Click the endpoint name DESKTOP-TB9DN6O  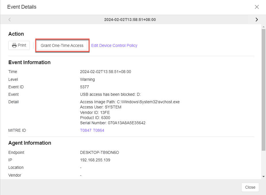coord(99,152)
